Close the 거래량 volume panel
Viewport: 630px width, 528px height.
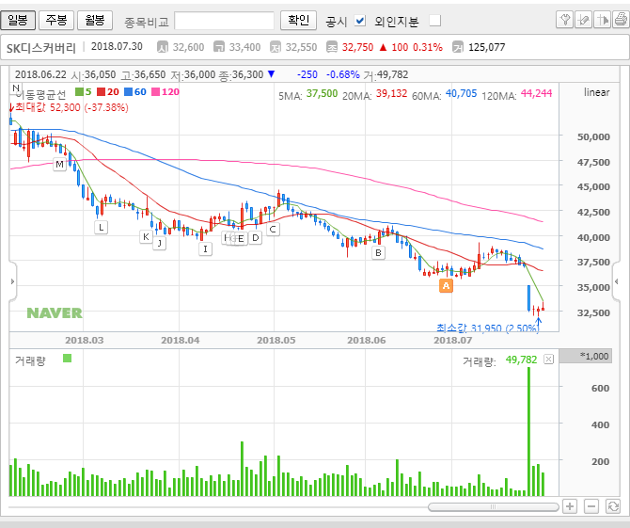(548, 360)
